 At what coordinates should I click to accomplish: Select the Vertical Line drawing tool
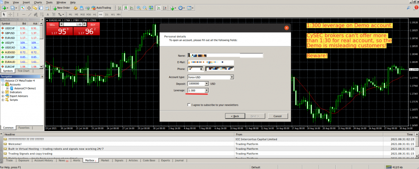click(x=18, y=14)
